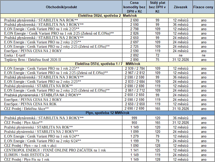Click the 31.12.2026 commitment for Teplárny Brno
Screen dimensions: 215x162
181,60
